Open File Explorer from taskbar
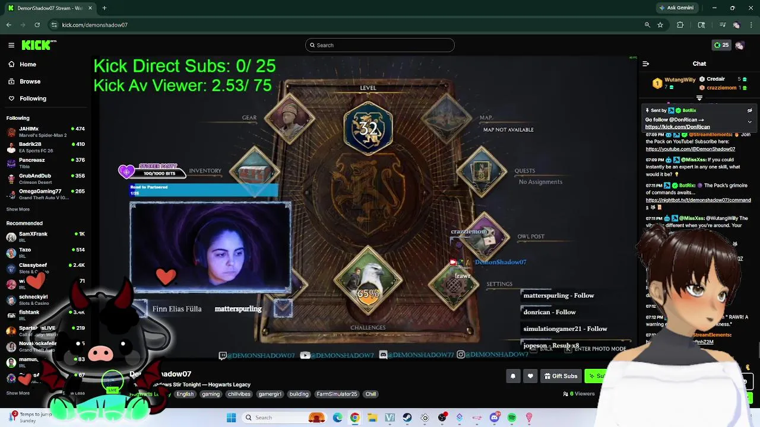This screenshot has width=760, height=427. pos(372,418)
